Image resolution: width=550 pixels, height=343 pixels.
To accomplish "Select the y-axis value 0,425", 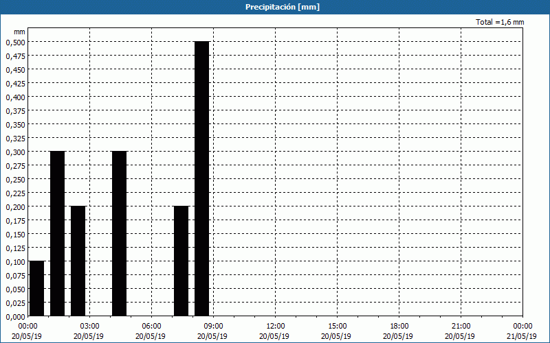I will pos(15,83).
